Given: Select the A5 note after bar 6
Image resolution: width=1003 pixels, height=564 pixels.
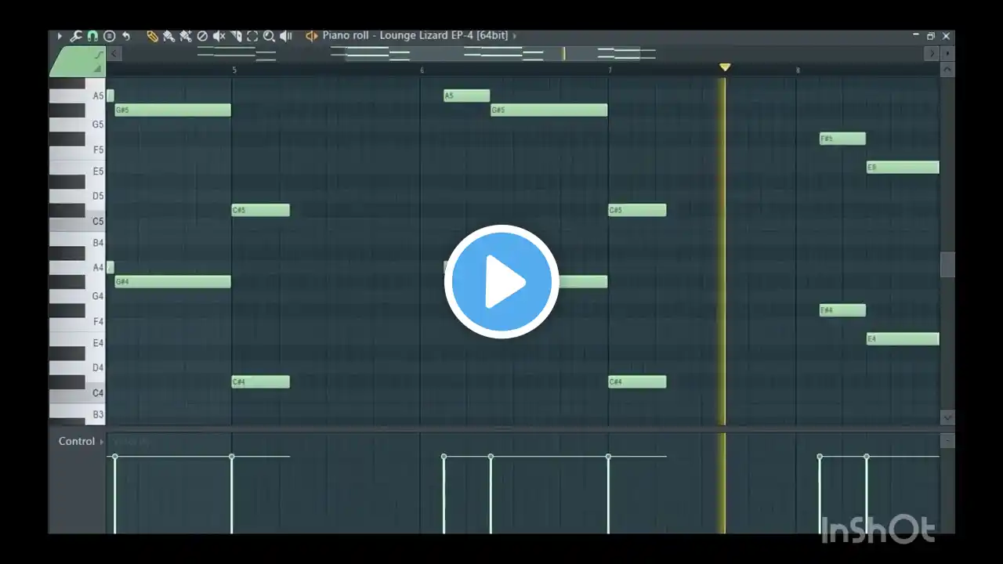Looking at the screenshot, I should click(467, 96).
